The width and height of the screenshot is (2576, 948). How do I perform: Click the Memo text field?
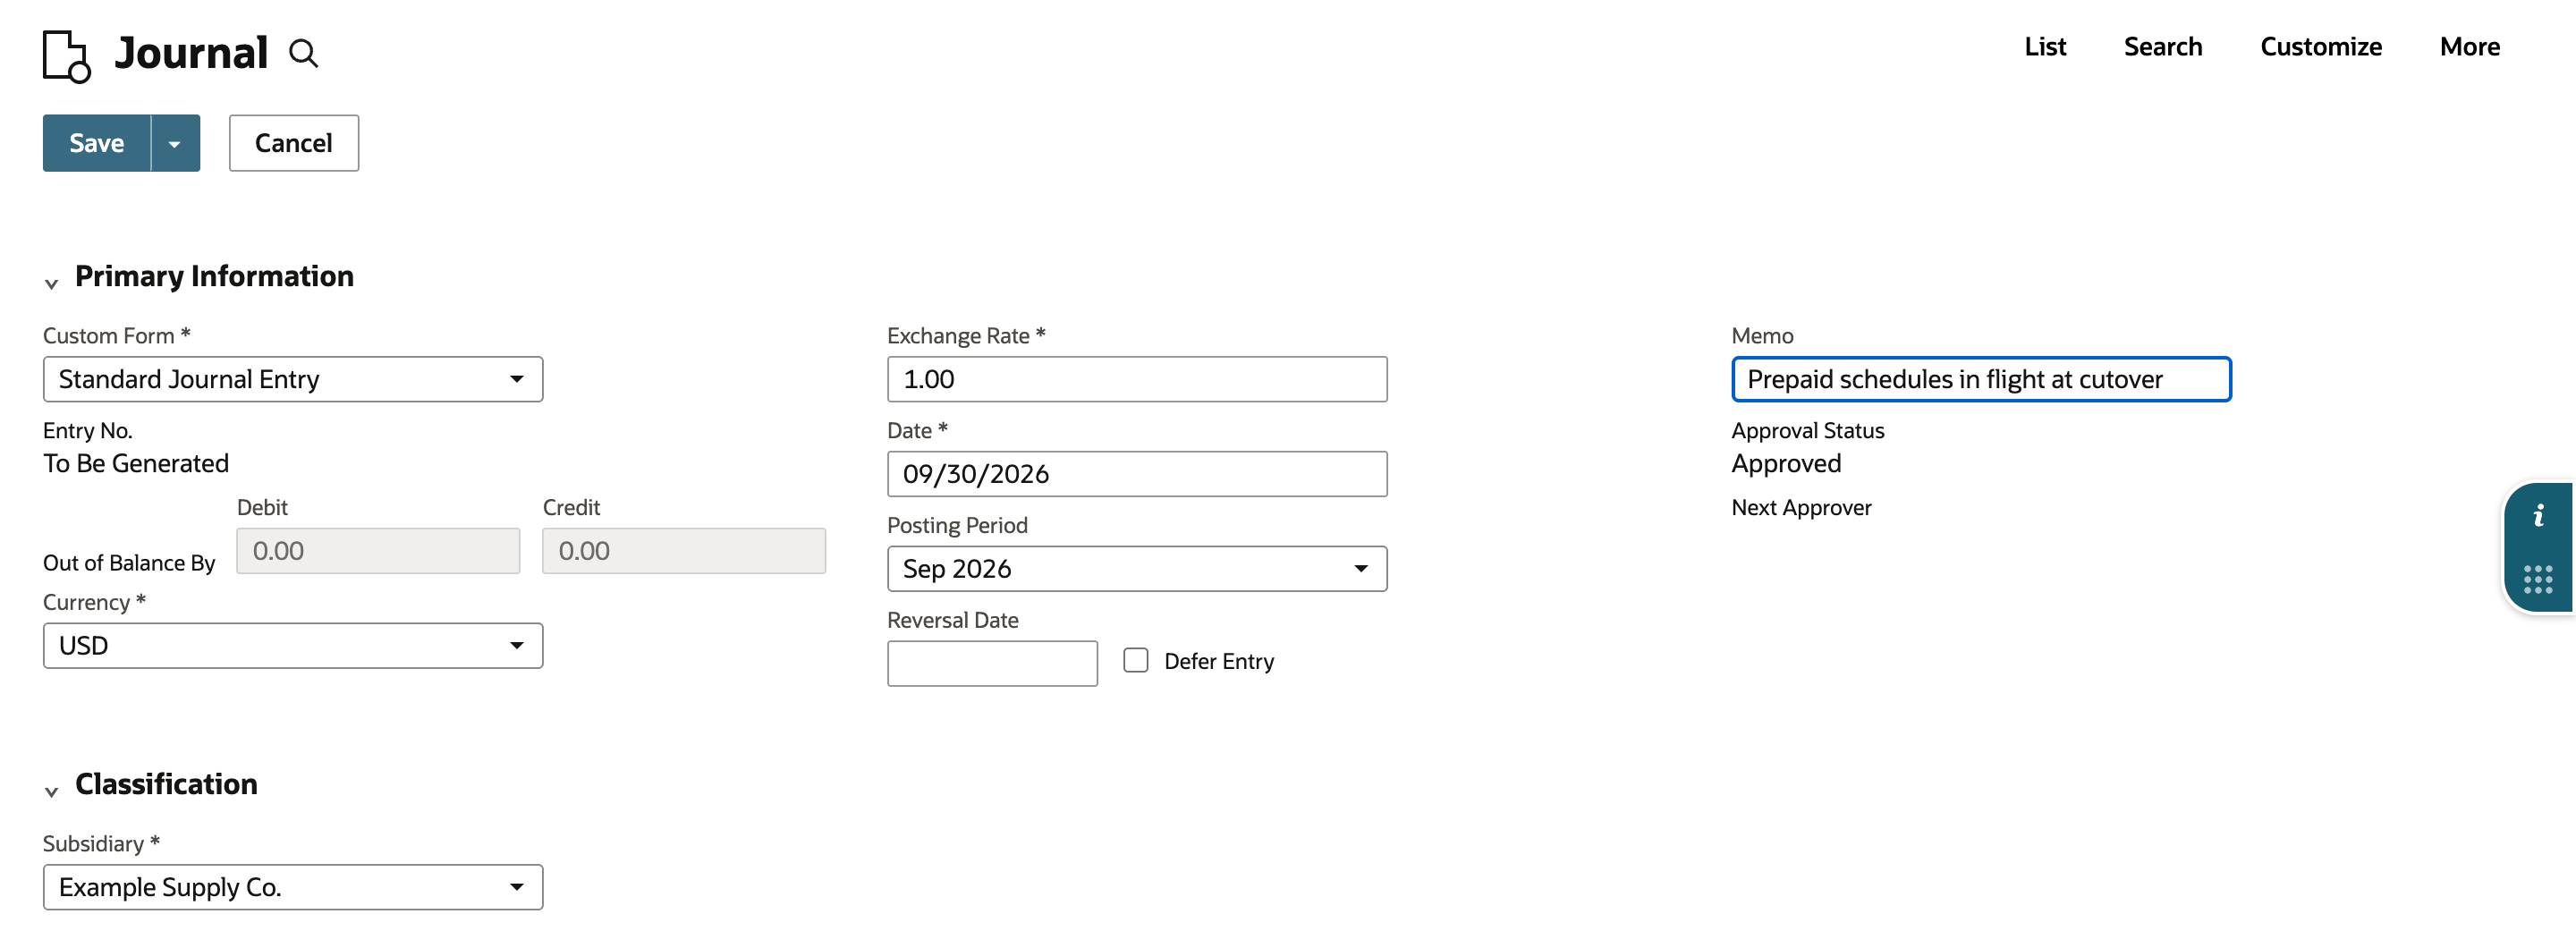point(1981,379)
